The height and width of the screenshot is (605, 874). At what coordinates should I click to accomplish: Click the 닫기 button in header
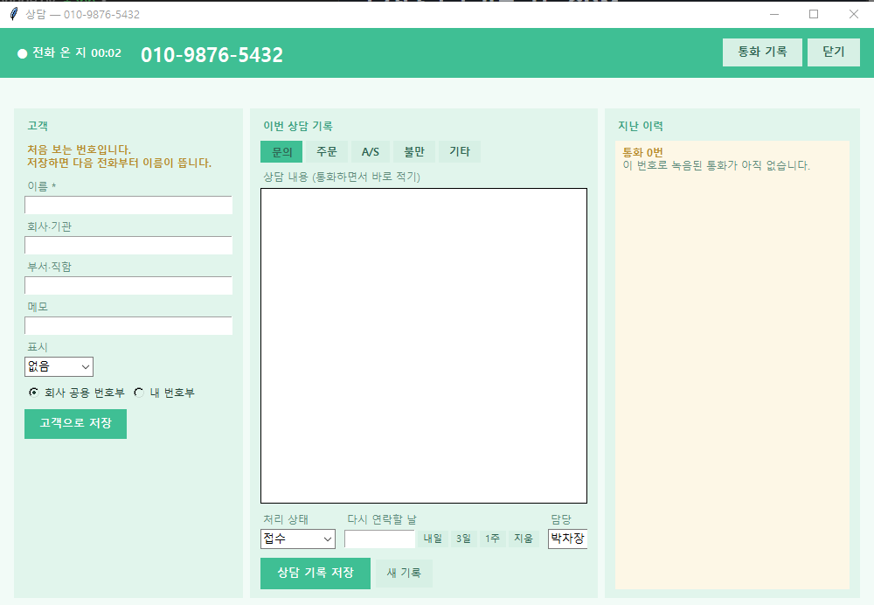coord(833,52)
